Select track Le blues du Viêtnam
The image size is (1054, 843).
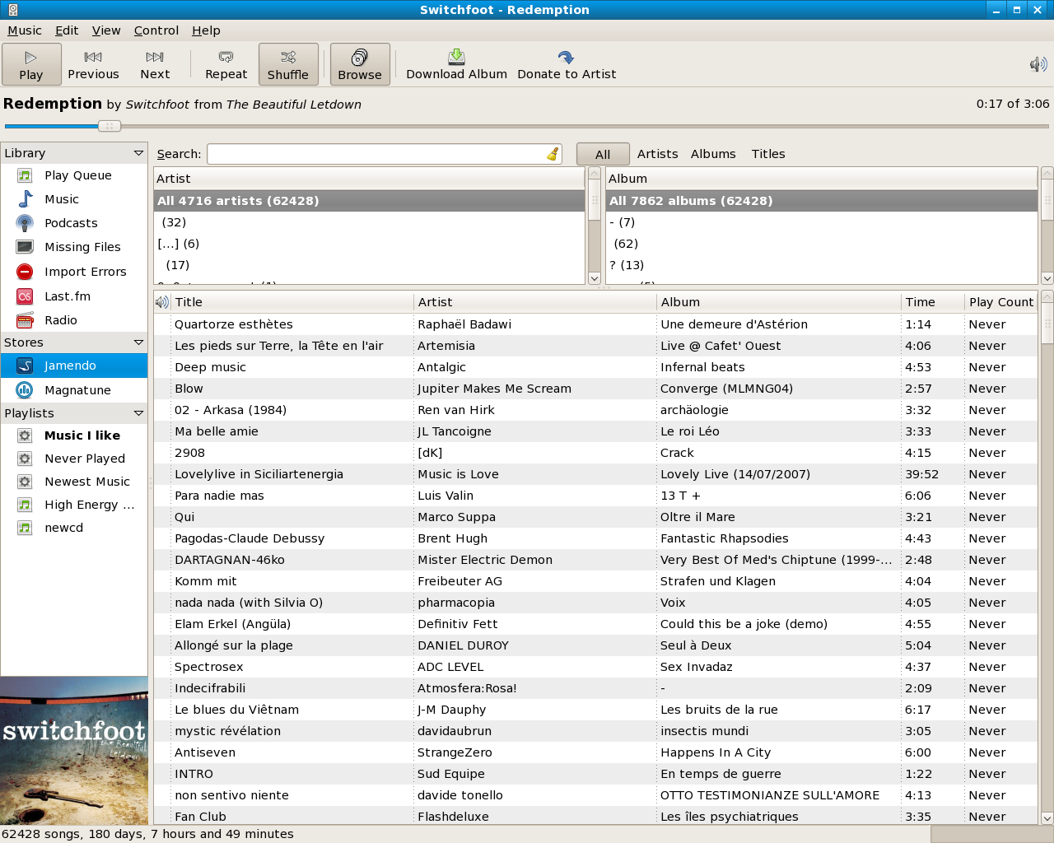pyautogui.click(x=236, y=710)
